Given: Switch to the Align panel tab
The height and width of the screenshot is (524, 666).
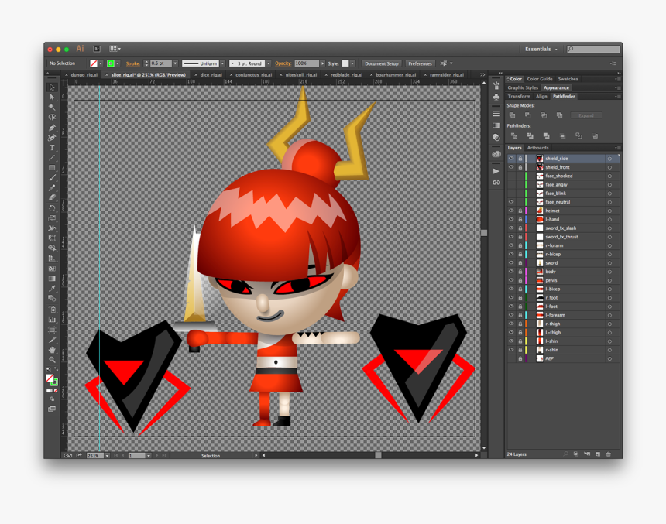Looking at the screenshot, I should (541, 97).
